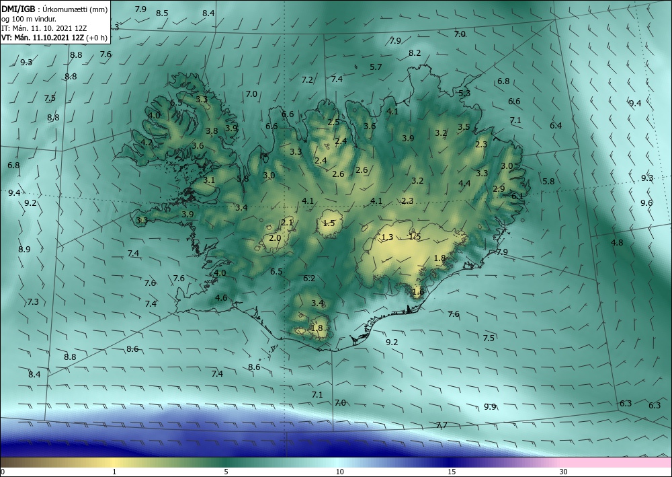672x477 pixels.
Task: Click the 5.3 value on the map
Action: coord(464,93)
